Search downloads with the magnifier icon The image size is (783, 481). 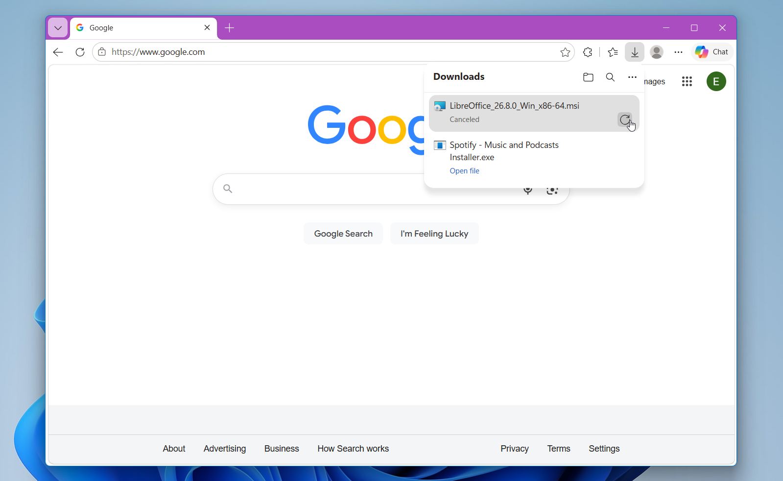tap(610, 77)
